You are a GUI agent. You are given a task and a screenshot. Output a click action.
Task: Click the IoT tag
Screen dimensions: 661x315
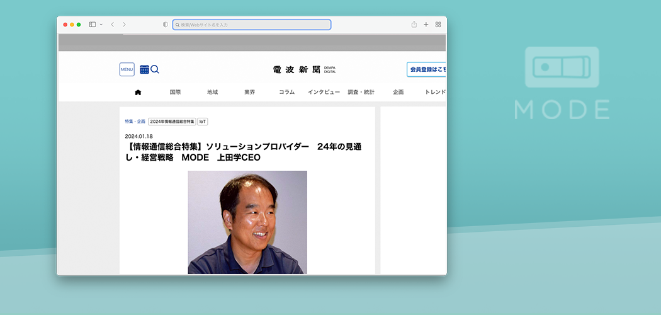(202, 122)
